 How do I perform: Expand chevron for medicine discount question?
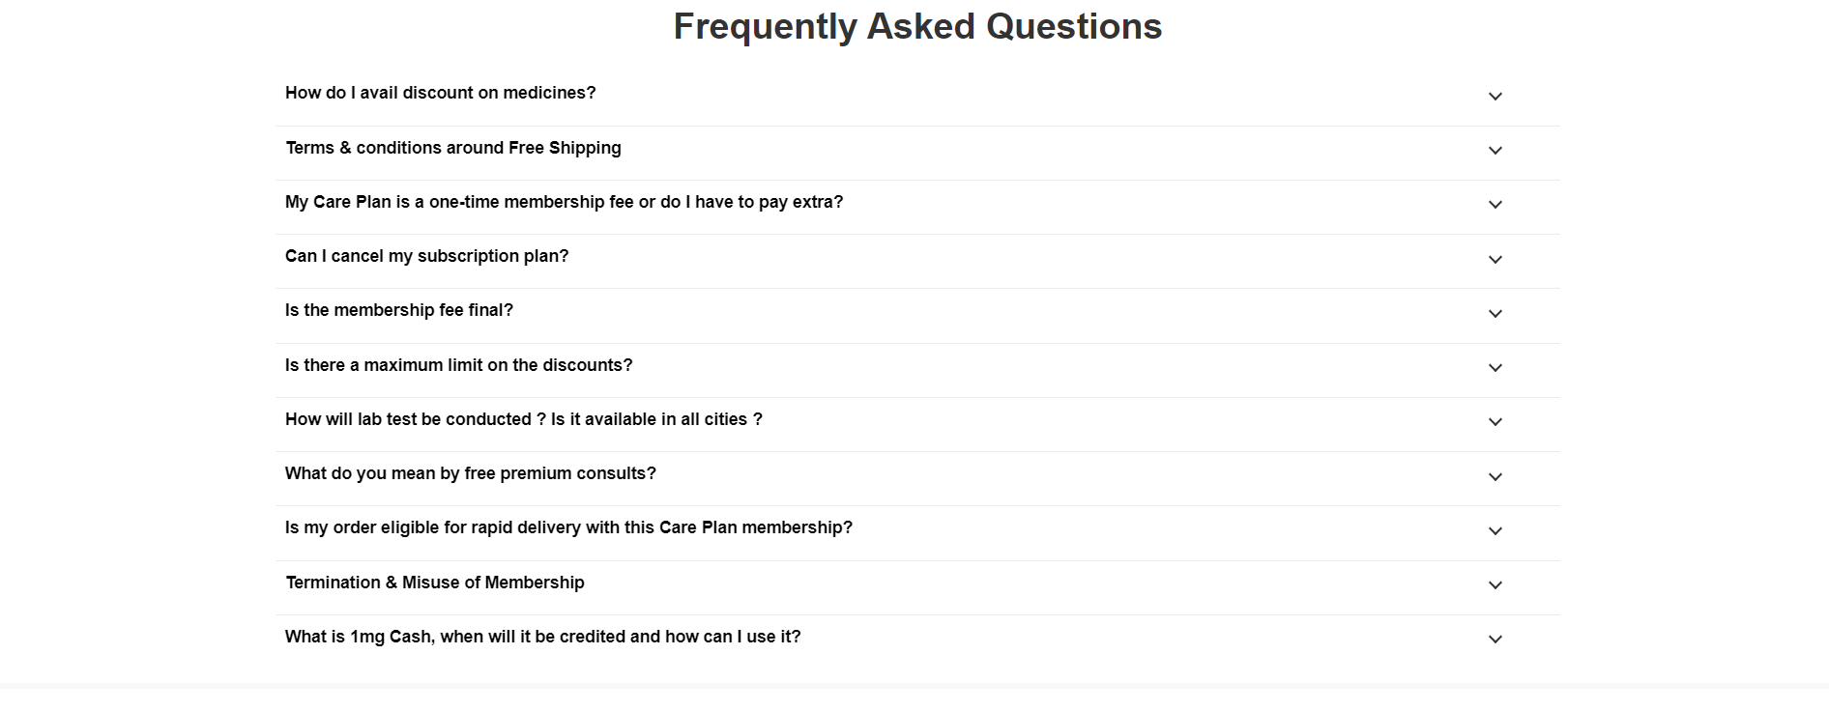click(x=1495, y=97)
